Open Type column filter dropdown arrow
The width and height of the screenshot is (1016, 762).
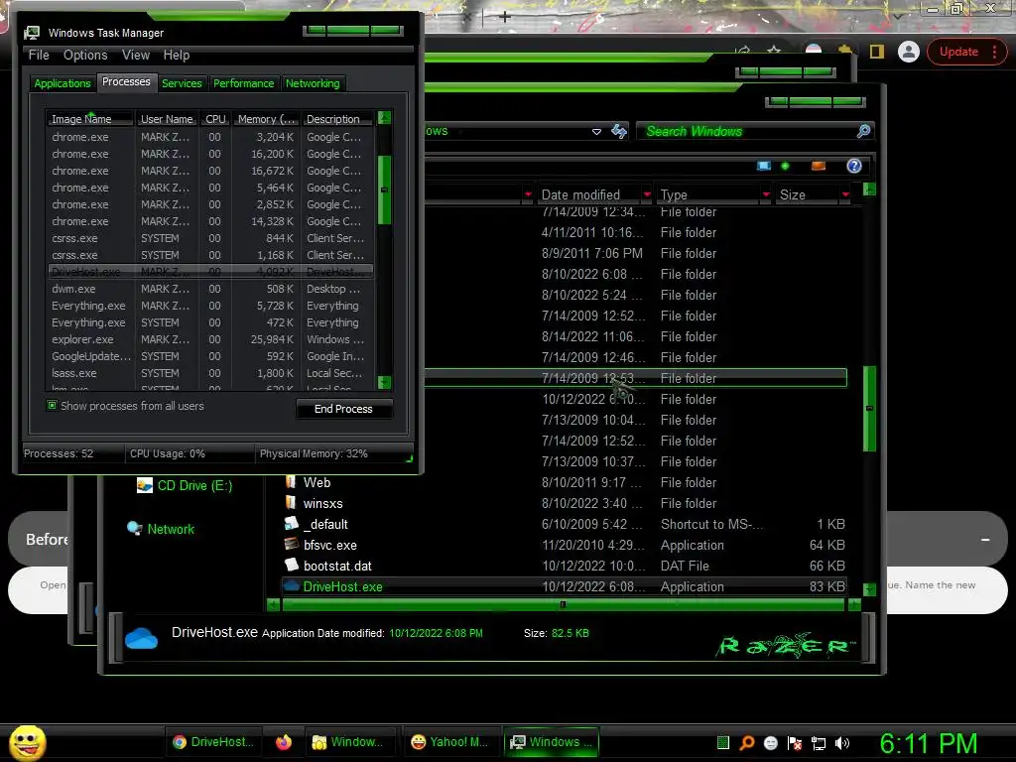766,194
